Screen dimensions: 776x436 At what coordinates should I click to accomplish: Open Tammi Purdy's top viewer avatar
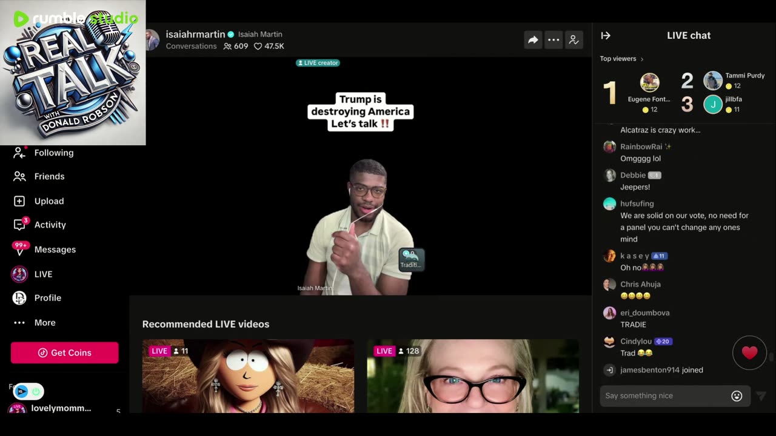(713, 81)
